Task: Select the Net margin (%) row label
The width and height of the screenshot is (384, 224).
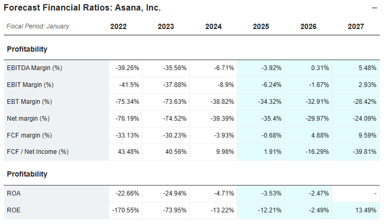Action: [x=28, y=119]
